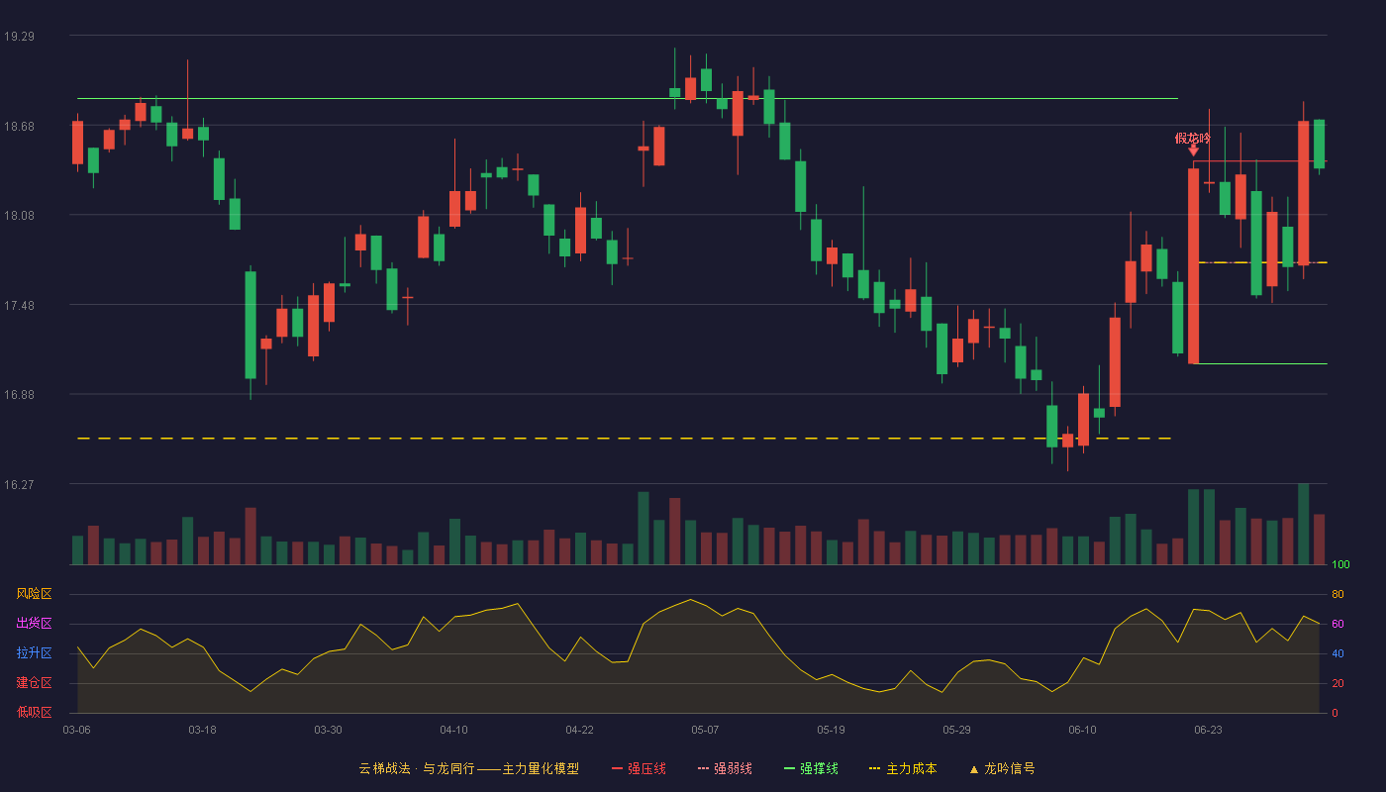Click the green 100 indicator scale label

click(1340, 565)
